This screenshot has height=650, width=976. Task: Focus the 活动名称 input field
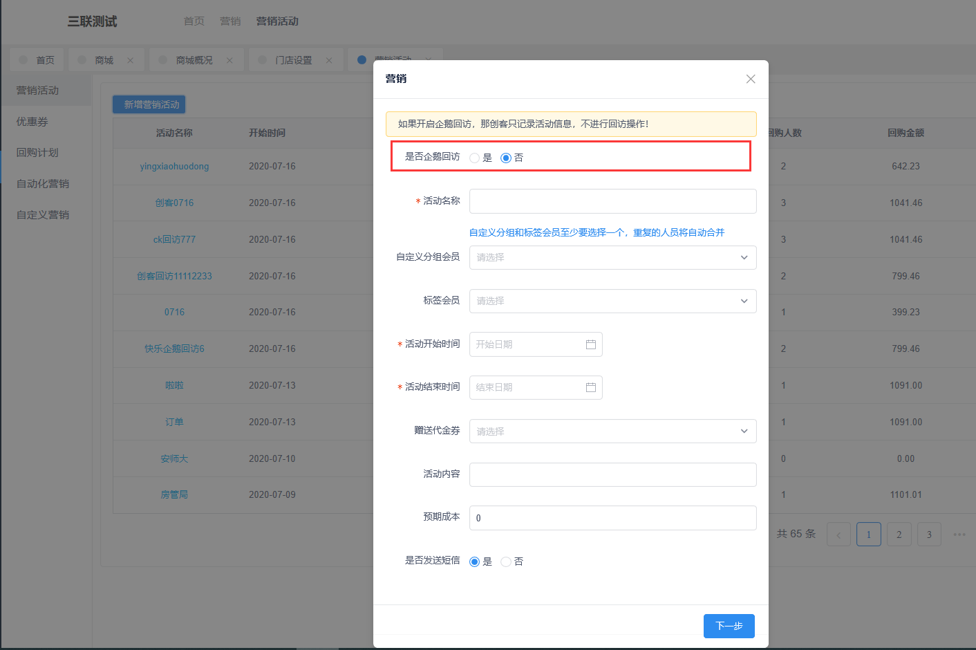(x=613, y=201)
